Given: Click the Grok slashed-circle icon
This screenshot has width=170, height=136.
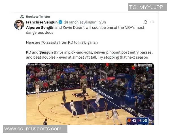Looking at the screenshot, I should click(145, 22).
